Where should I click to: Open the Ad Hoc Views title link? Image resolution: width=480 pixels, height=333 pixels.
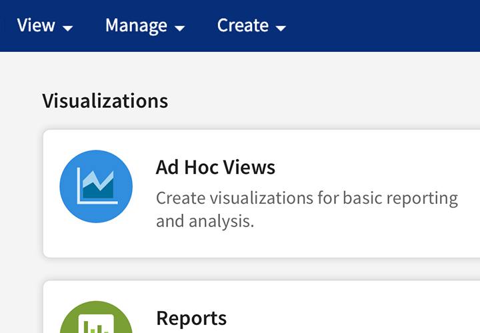pyautogui.click(x=215, y=166)
